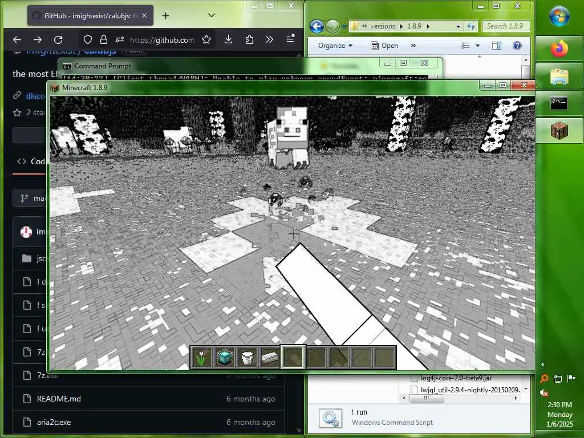This screenshot has height=438, width=584.
Task: Click the muted volume tray icon
Action: (544, 392)
